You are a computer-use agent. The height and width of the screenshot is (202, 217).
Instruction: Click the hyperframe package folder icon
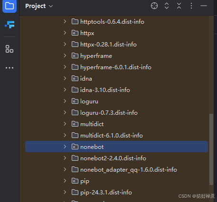75,55
